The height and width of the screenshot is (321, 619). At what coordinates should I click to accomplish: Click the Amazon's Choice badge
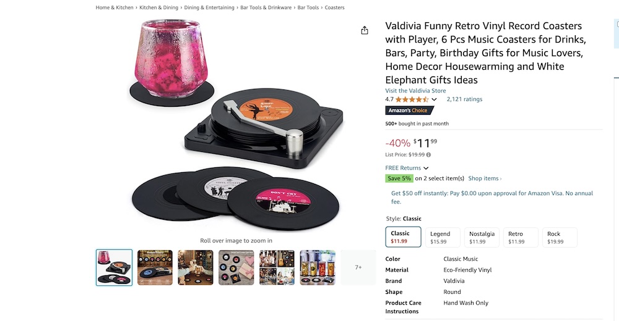pyautogui.click(x=410, y=110)
